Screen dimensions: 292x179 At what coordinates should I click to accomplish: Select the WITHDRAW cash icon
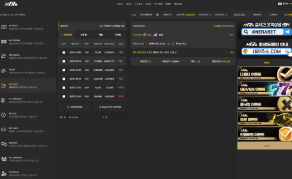(x=4, y=42)
